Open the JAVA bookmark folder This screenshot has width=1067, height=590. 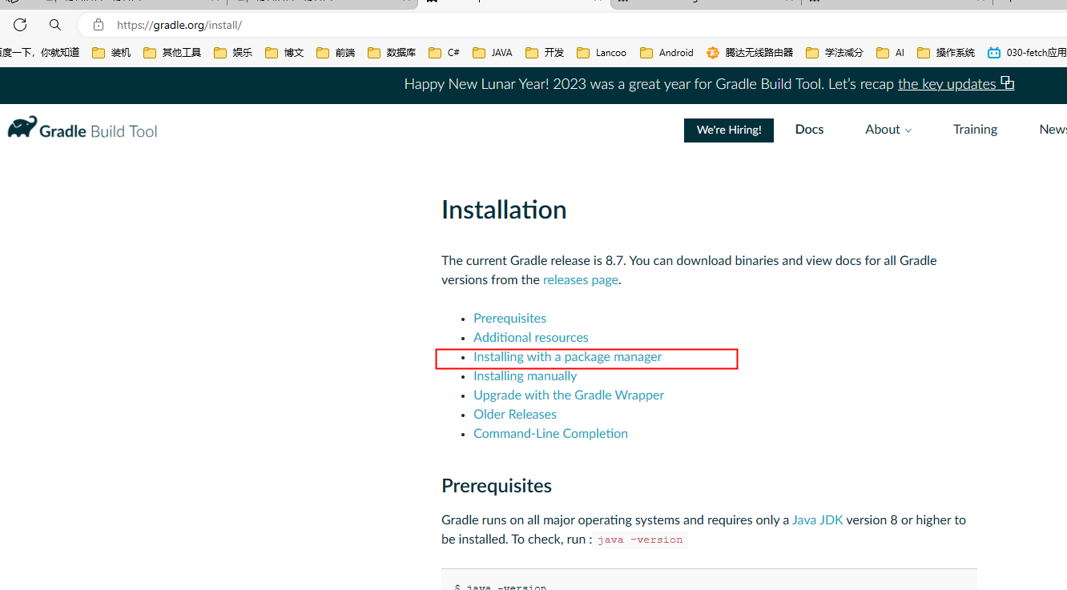(x=493, y=53)
